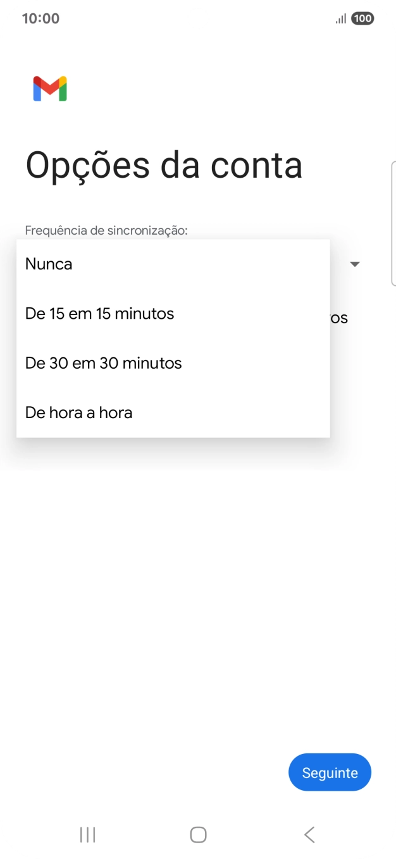Open recent apps from the navigation bar
This screenshot has width=396, height=859.
pos(87,834)
